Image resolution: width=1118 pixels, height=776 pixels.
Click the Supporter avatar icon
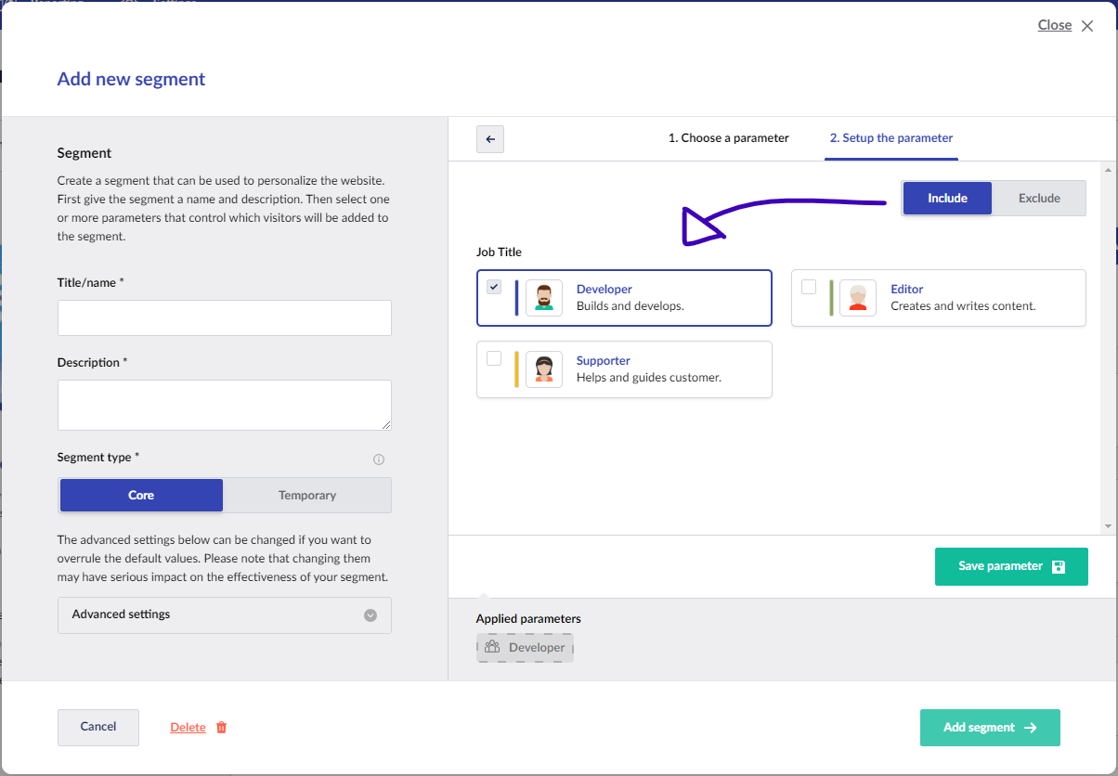[x=544, y=369]
